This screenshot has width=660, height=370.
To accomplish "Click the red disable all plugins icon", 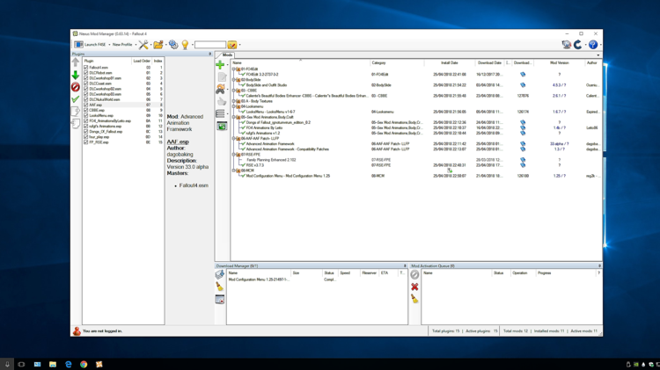I will (x=76, y=87).
